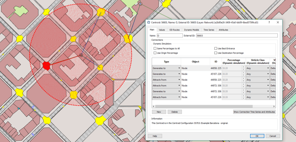Select ID cell 45187: 226 in second row
The image size is (296, 142).
(216, 74)
